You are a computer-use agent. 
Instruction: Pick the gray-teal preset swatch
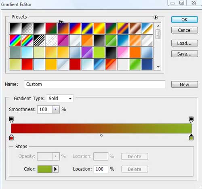pos(15,52)
